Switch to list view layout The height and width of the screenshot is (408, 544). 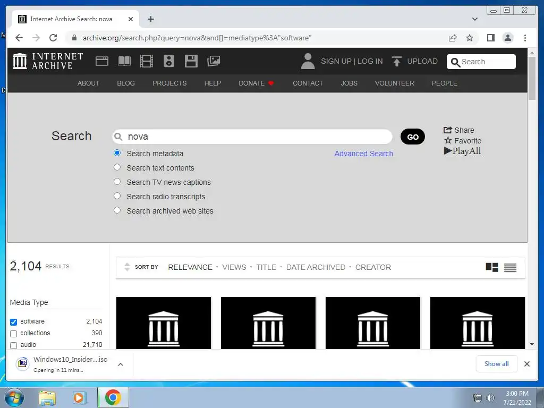point(510,267)
